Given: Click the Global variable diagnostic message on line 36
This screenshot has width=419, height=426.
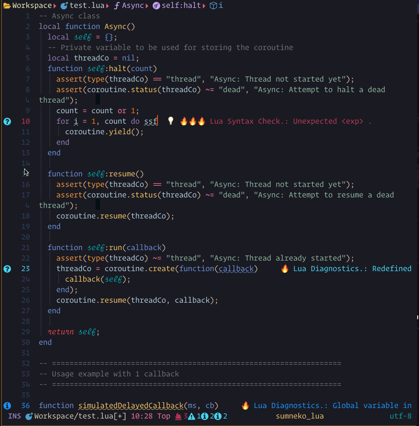Looking at the screenshot, I should coord(333,406).
